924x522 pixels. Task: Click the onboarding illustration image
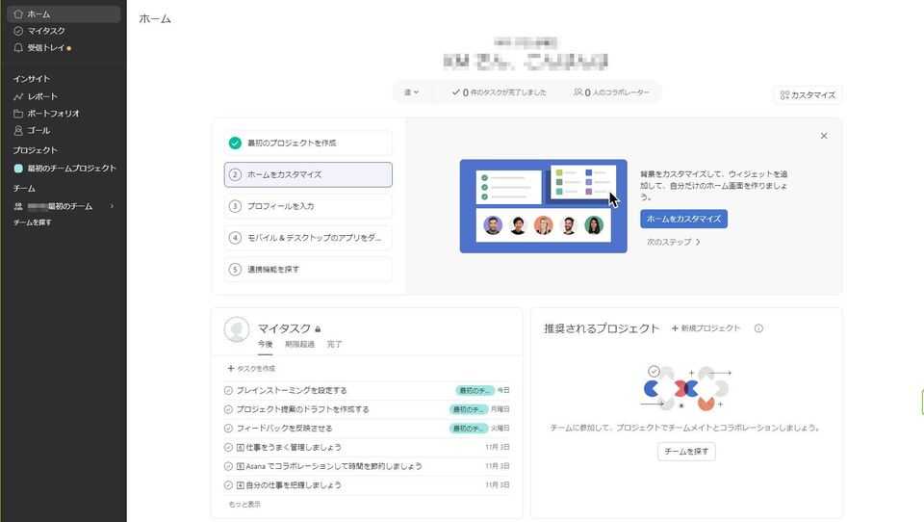[543, 206]
